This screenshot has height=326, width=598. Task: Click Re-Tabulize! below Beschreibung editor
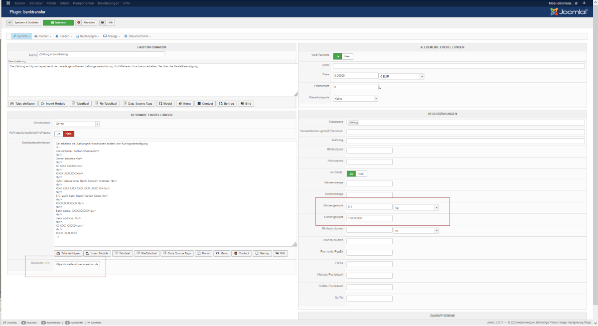[106, 104]
